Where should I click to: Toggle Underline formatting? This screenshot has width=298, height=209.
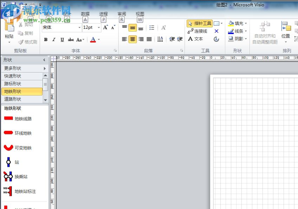[62, 40]
